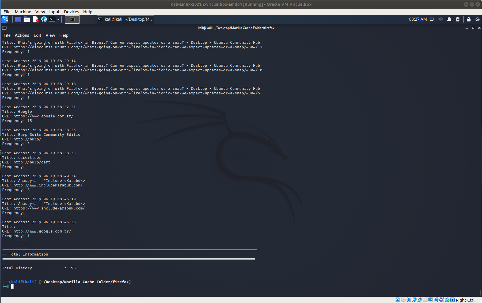Click the discourse.ubuntu.com URL ending in /4304/11
The height and width of the screenshot is (303, 482).
[138, 47]
